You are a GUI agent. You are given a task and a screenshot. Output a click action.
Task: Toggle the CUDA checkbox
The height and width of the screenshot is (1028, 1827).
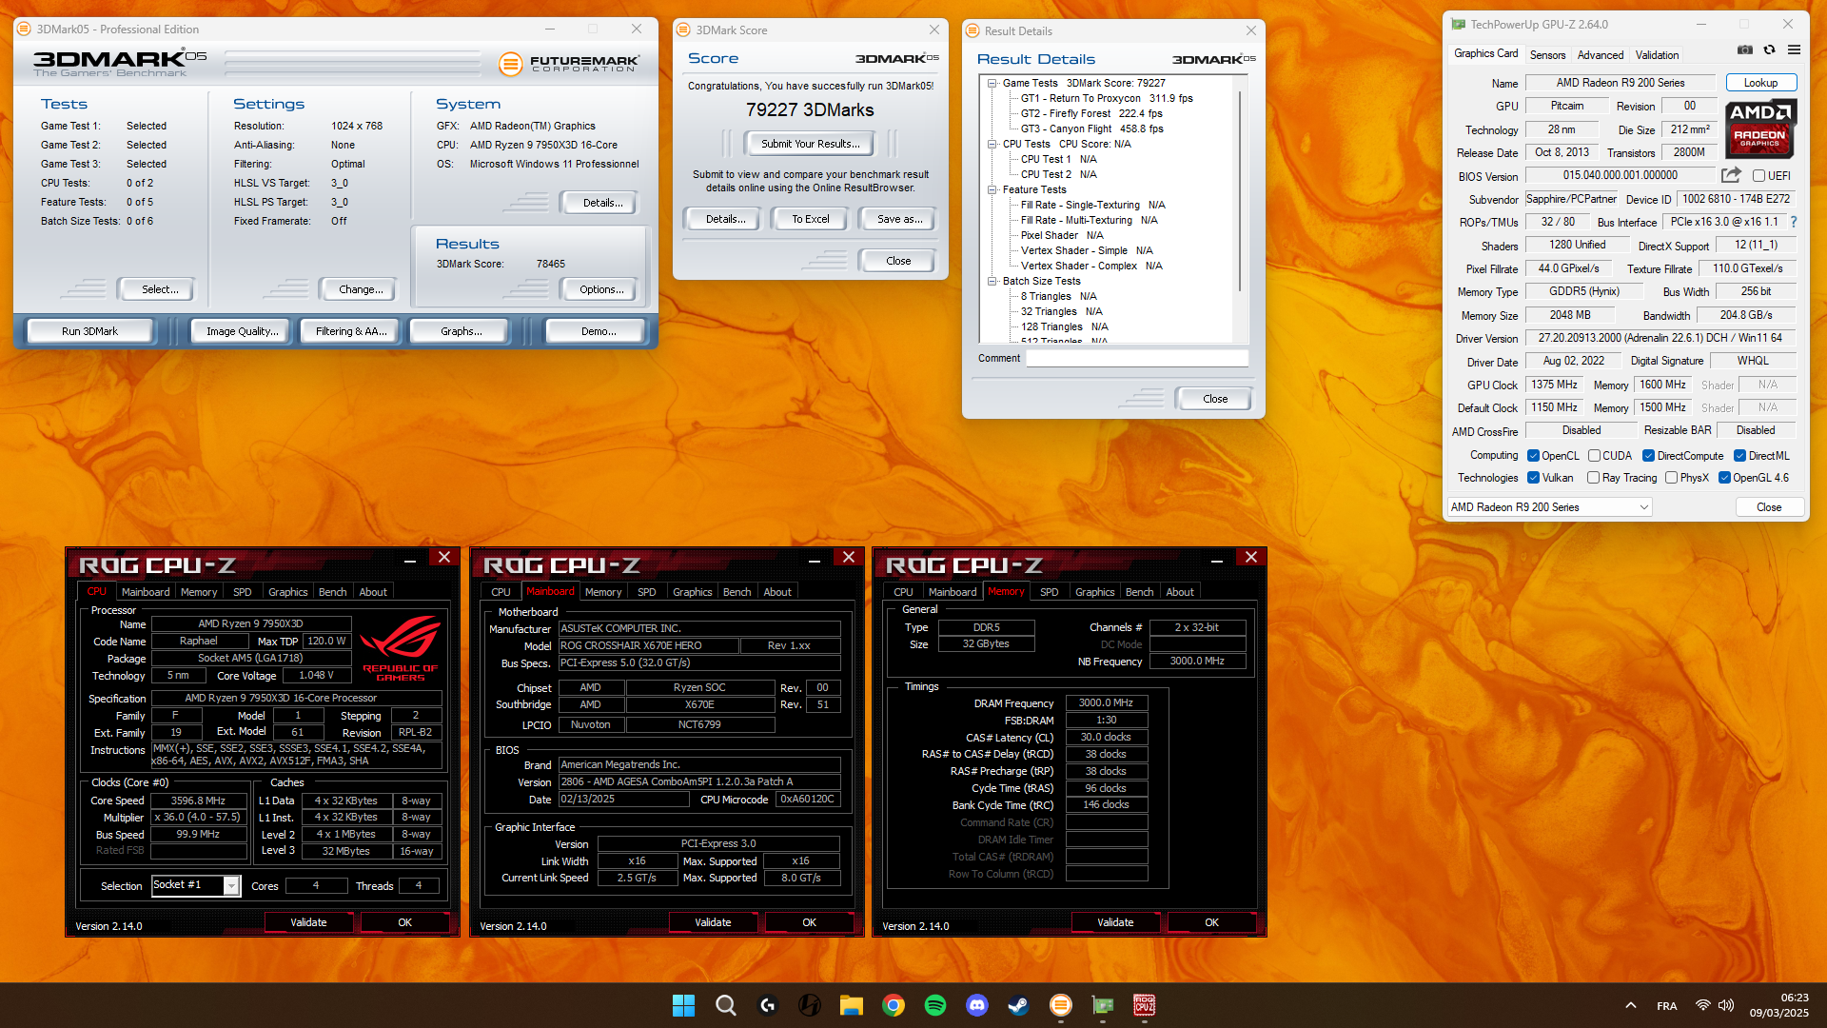point(1594,456)
